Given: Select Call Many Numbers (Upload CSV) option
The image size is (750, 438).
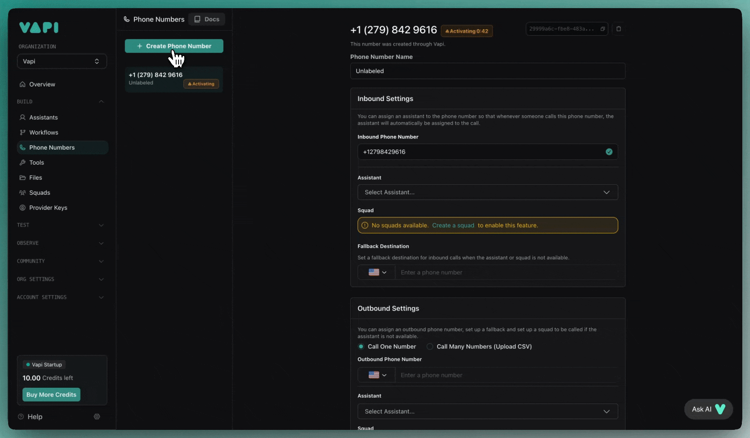Looking at the screenshot, I should click(x=430, y=346).
